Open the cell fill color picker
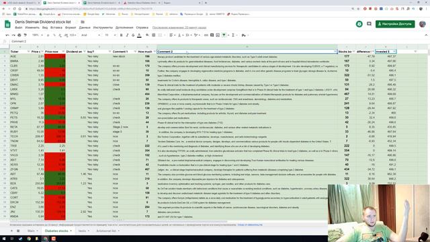The width and height of the screenshot is (430, 242). coord(148,35)
